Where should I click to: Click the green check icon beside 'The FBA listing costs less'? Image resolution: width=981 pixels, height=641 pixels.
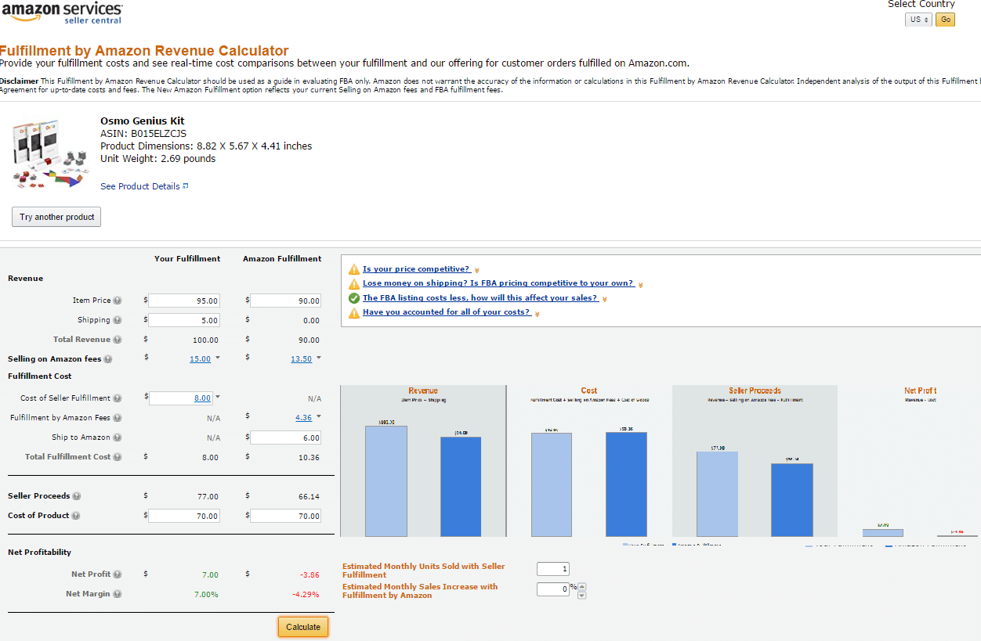click(354, 297)
